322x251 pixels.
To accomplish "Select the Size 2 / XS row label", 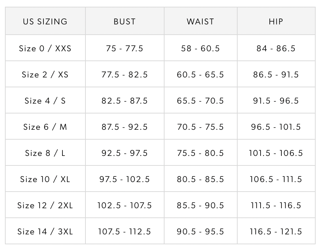I will pos(45,75).
